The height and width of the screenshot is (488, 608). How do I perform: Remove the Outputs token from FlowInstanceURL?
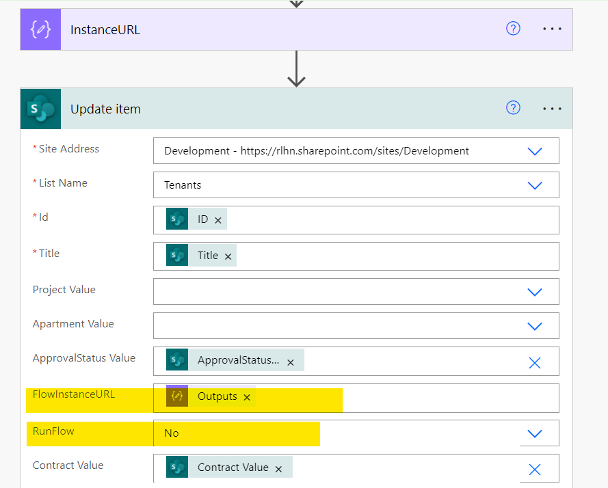[247, 397]
